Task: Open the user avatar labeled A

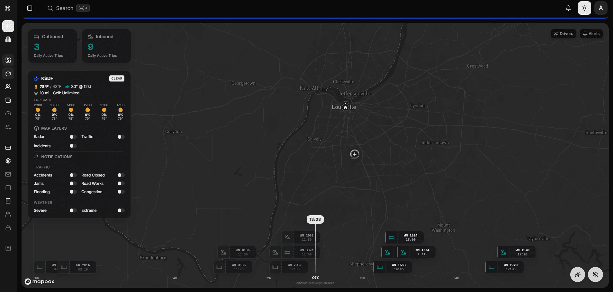Action: tap(601, 8)
